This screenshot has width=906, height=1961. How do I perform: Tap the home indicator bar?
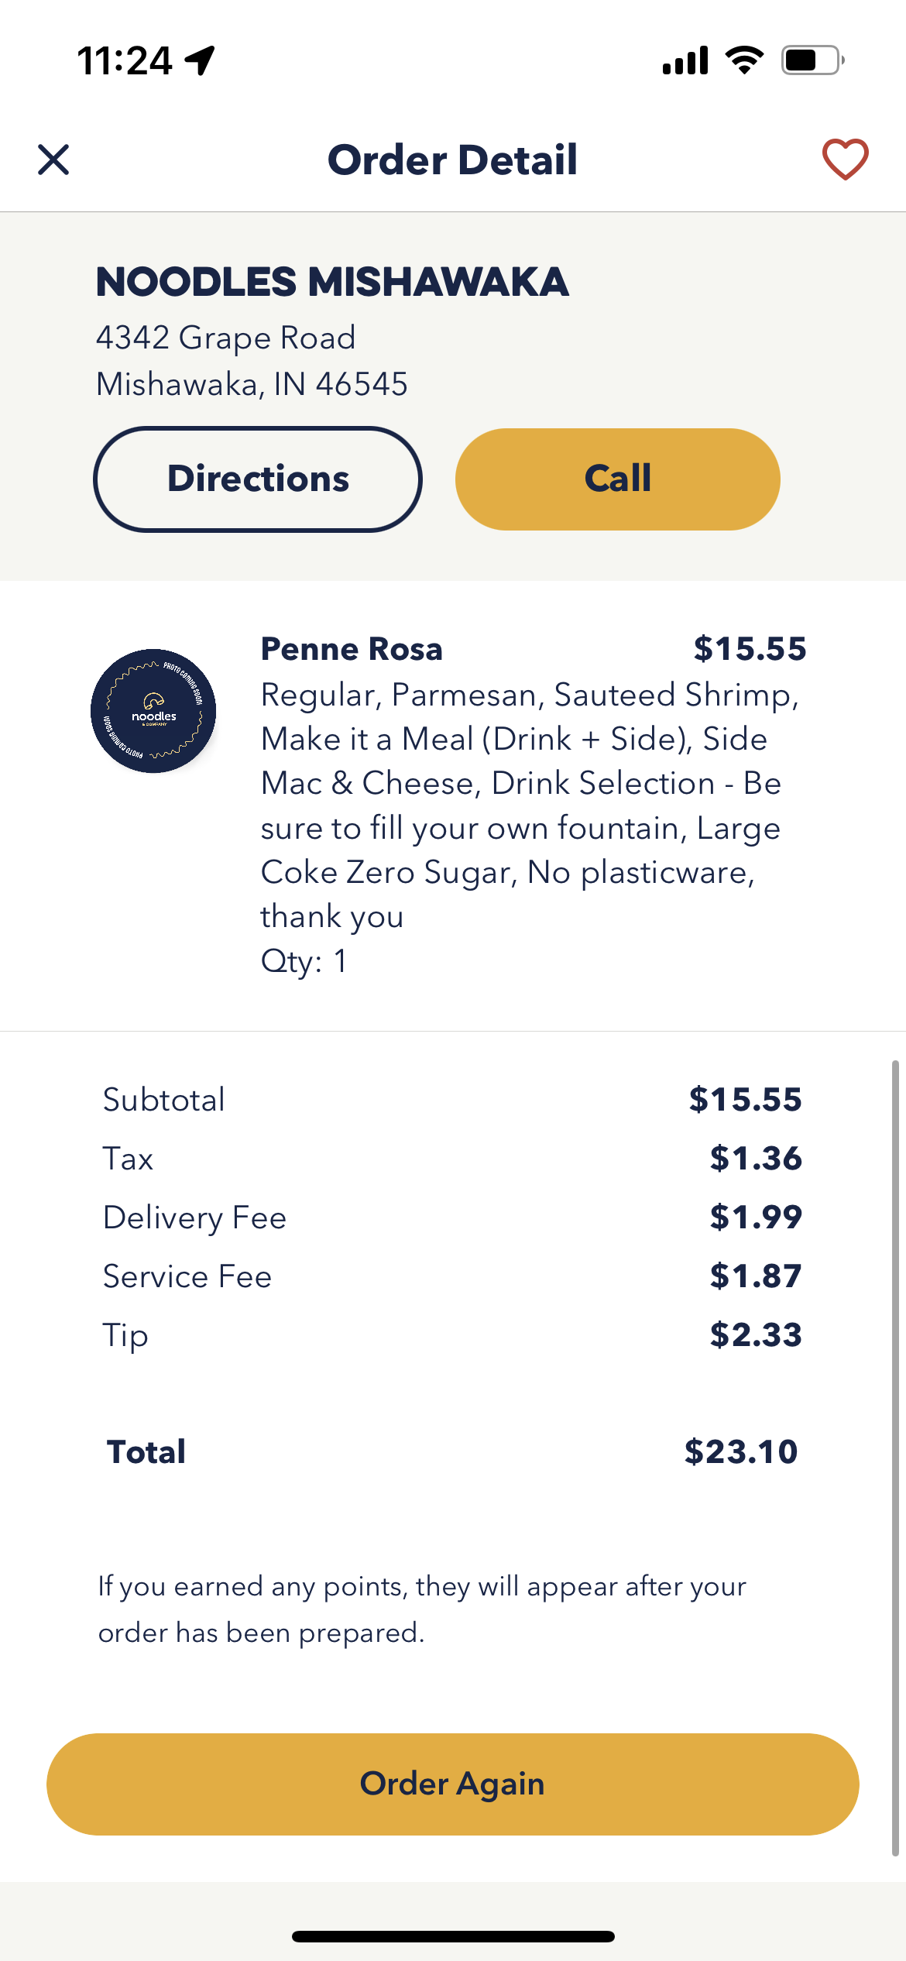click(x=453, y=1936)
